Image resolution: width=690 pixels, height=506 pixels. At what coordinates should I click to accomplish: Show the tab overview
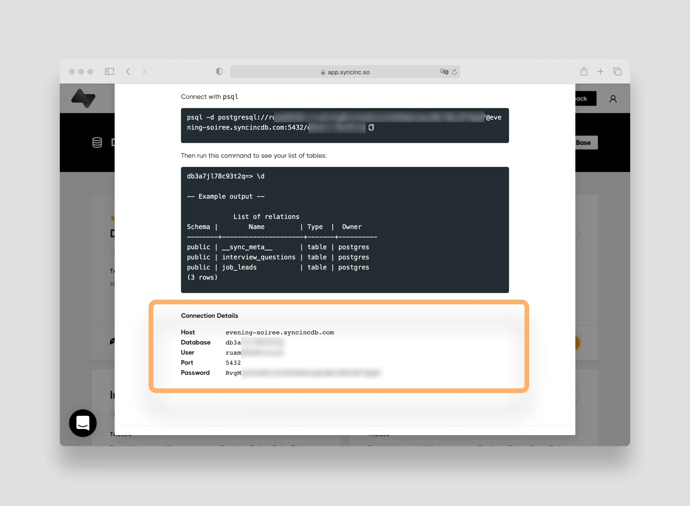point(617,72)
